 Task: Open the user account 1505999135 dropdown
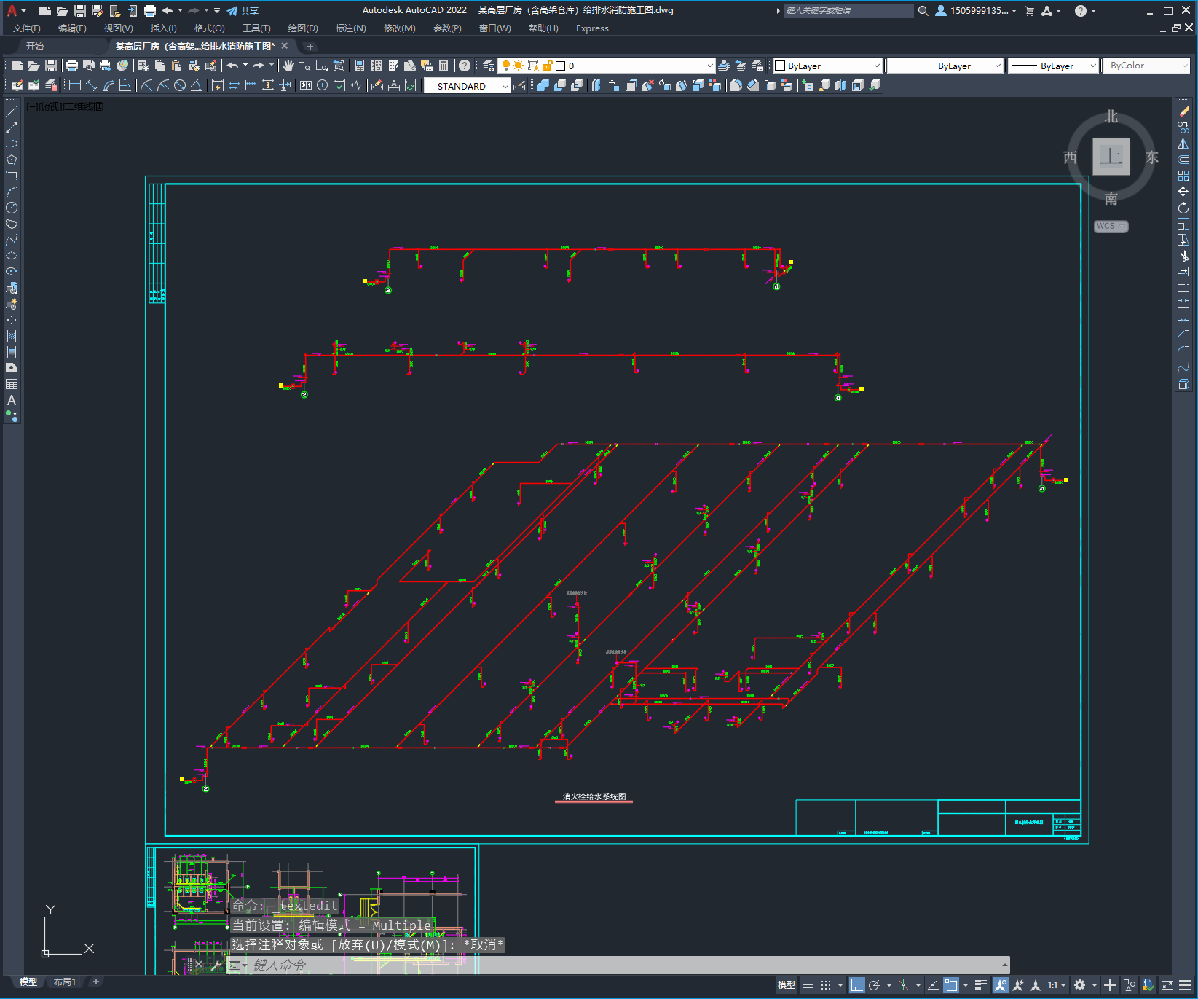pyautogui.click(x=976, y=10)
